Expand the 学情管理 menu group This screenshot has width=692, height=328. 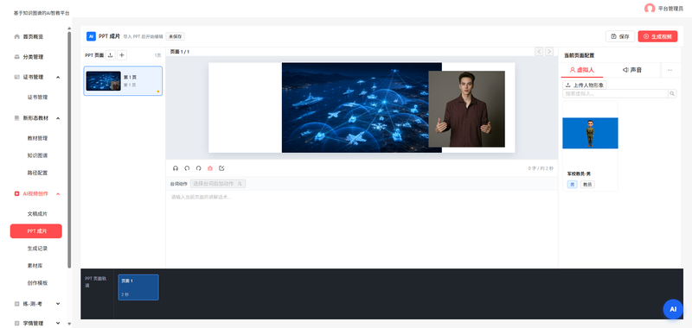tap(58, 323)
